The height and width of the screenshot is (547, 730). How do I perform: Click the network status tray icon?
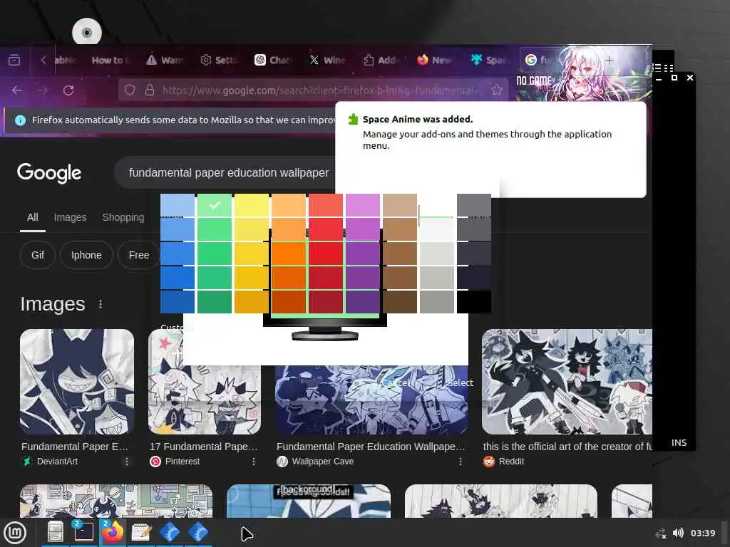(x=660, y=533)
